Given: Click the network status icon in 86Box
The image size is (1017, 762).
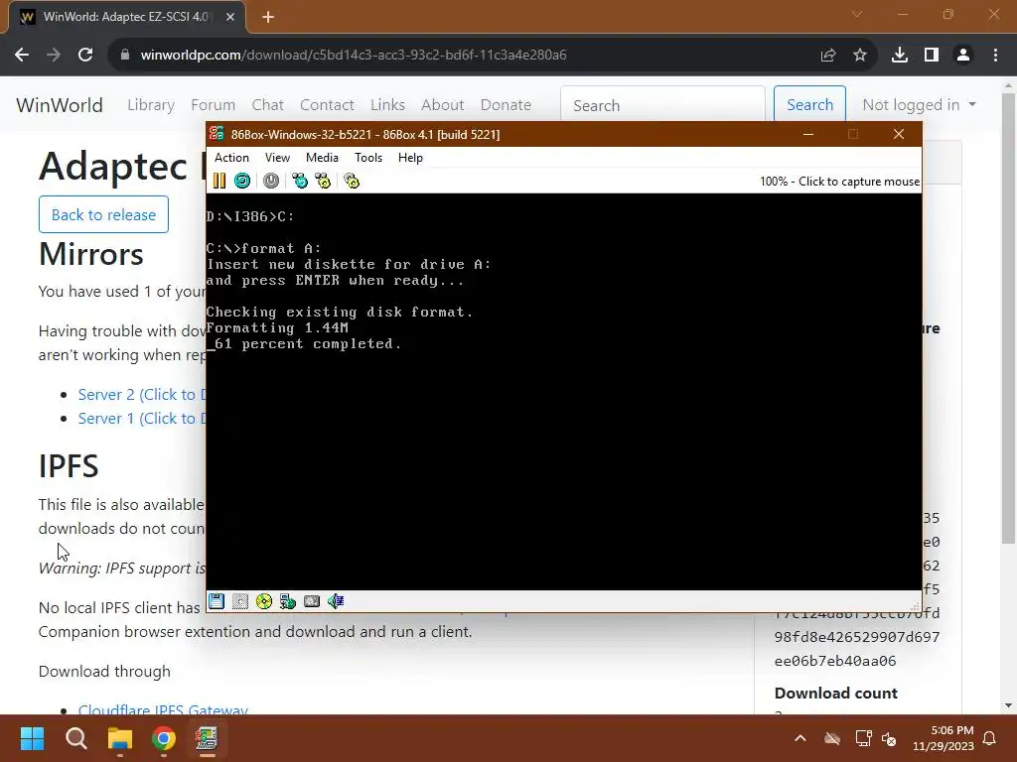Looking at the screenshot, I should [288, 601].
